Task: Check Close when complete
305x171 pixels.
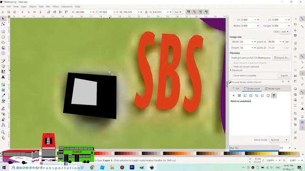Action: (232, 76)
